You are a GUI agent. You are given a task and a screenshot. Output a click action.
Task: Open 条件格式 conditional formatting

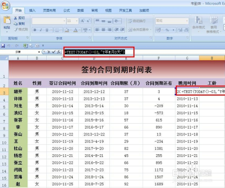point(198,24)
